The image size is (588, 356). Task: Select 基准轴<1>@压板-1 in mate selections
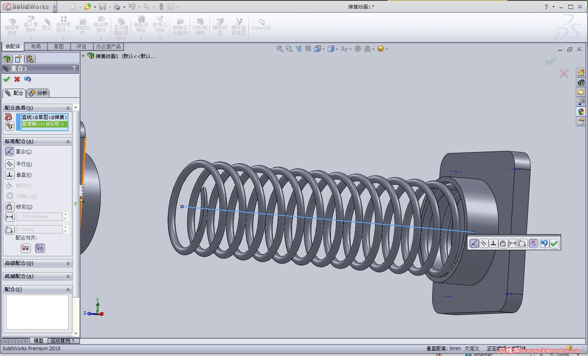coord(45,124)
